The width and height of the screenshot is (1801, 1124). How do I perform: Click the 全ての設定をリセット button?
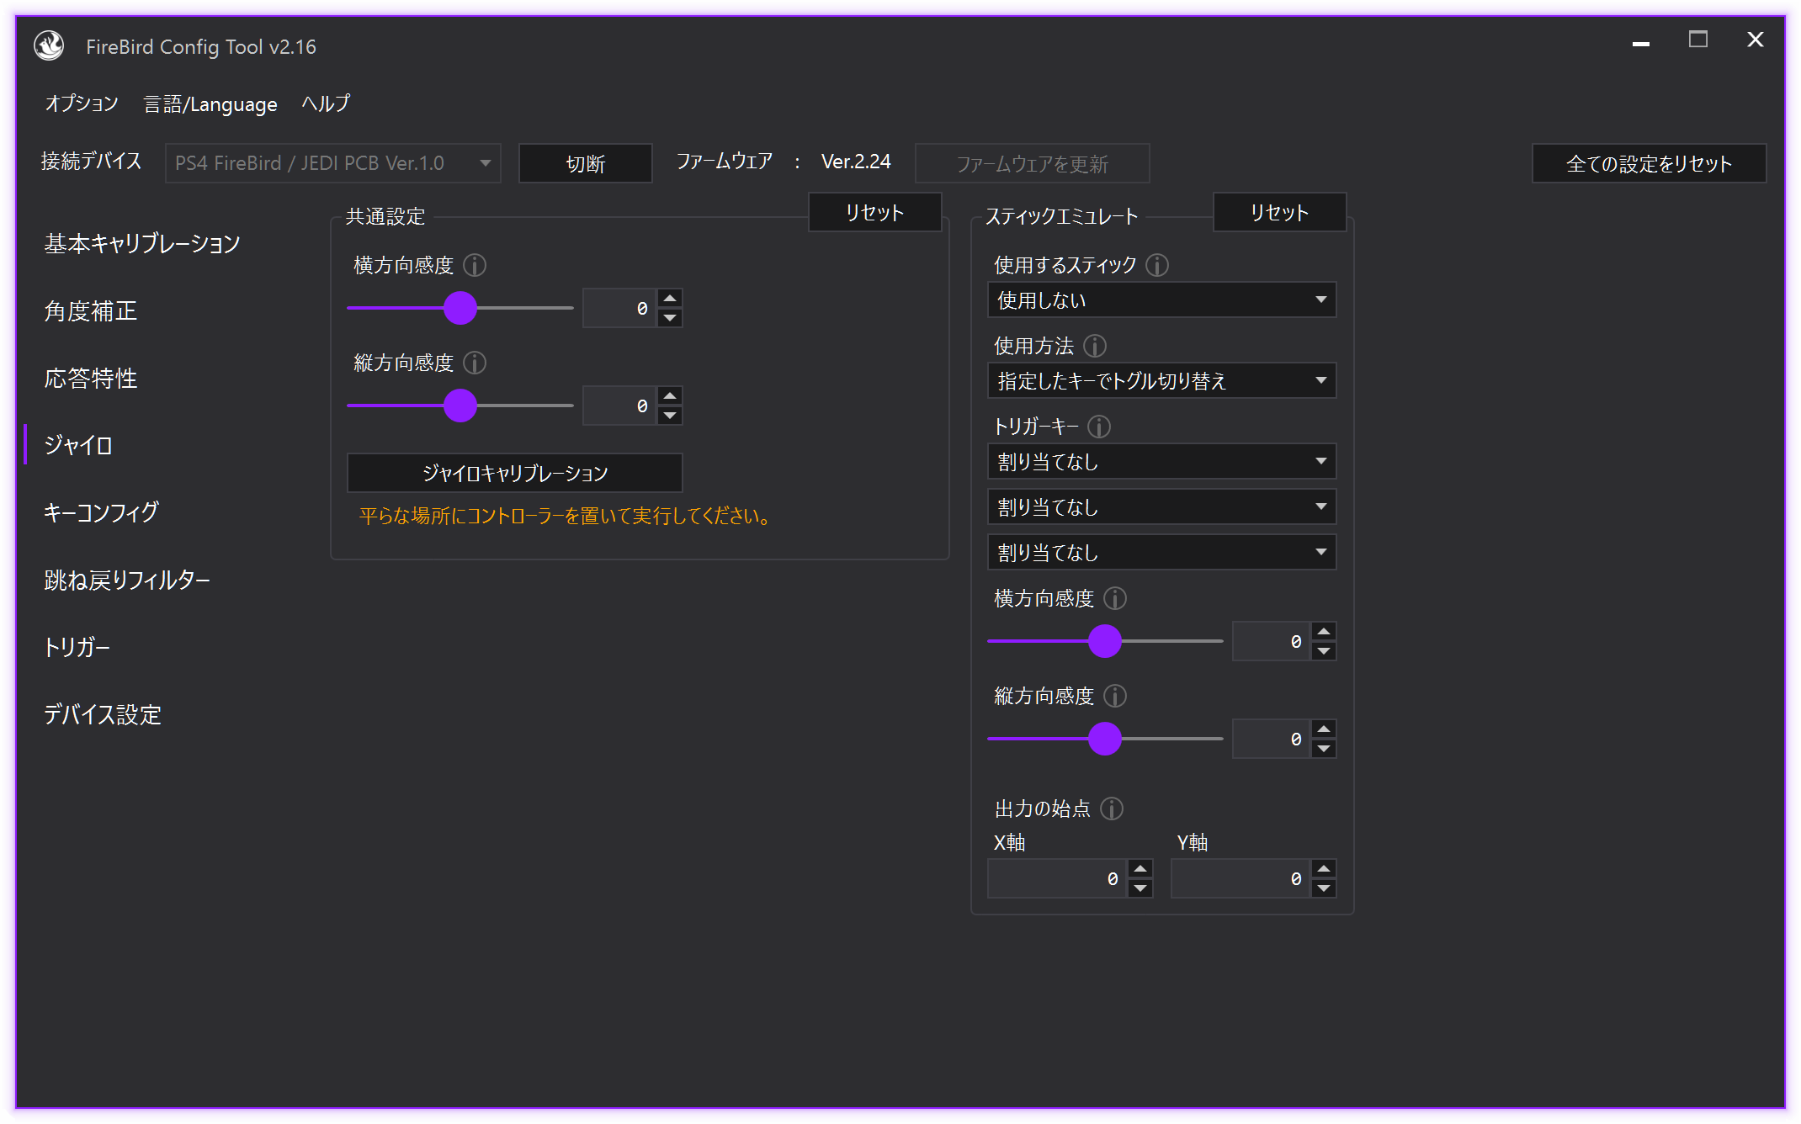1649,164
